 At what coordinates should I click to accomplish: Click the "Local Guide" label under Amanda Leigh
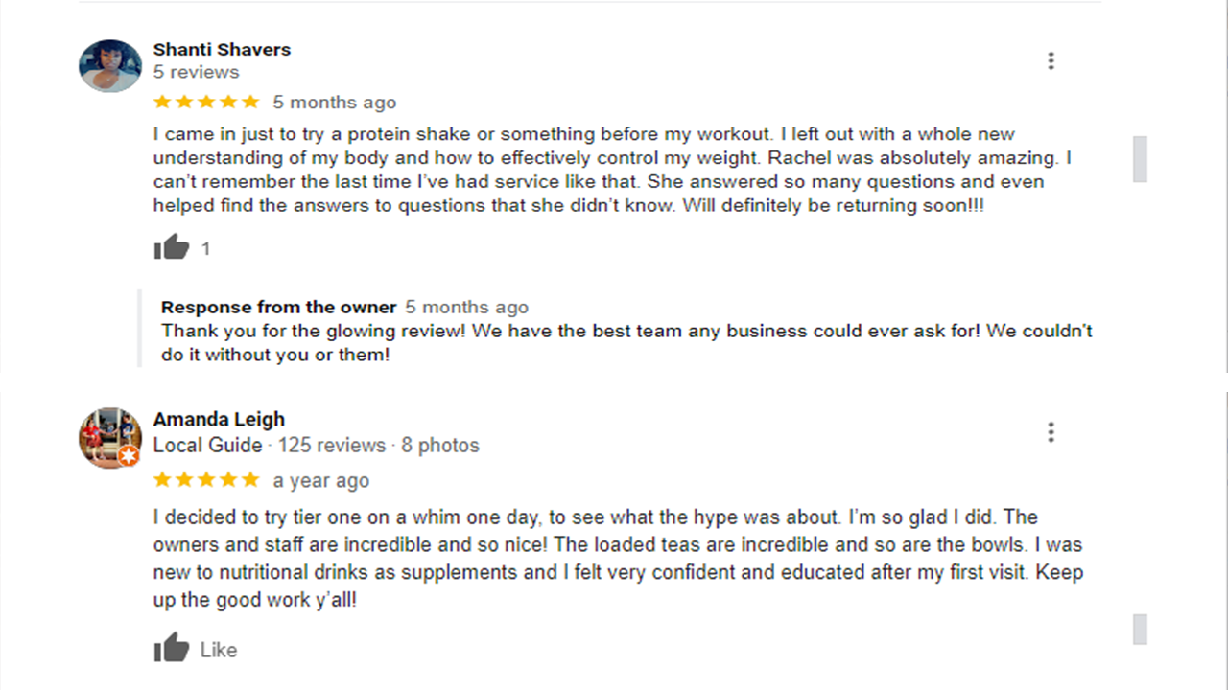click(x=207, y=446)
